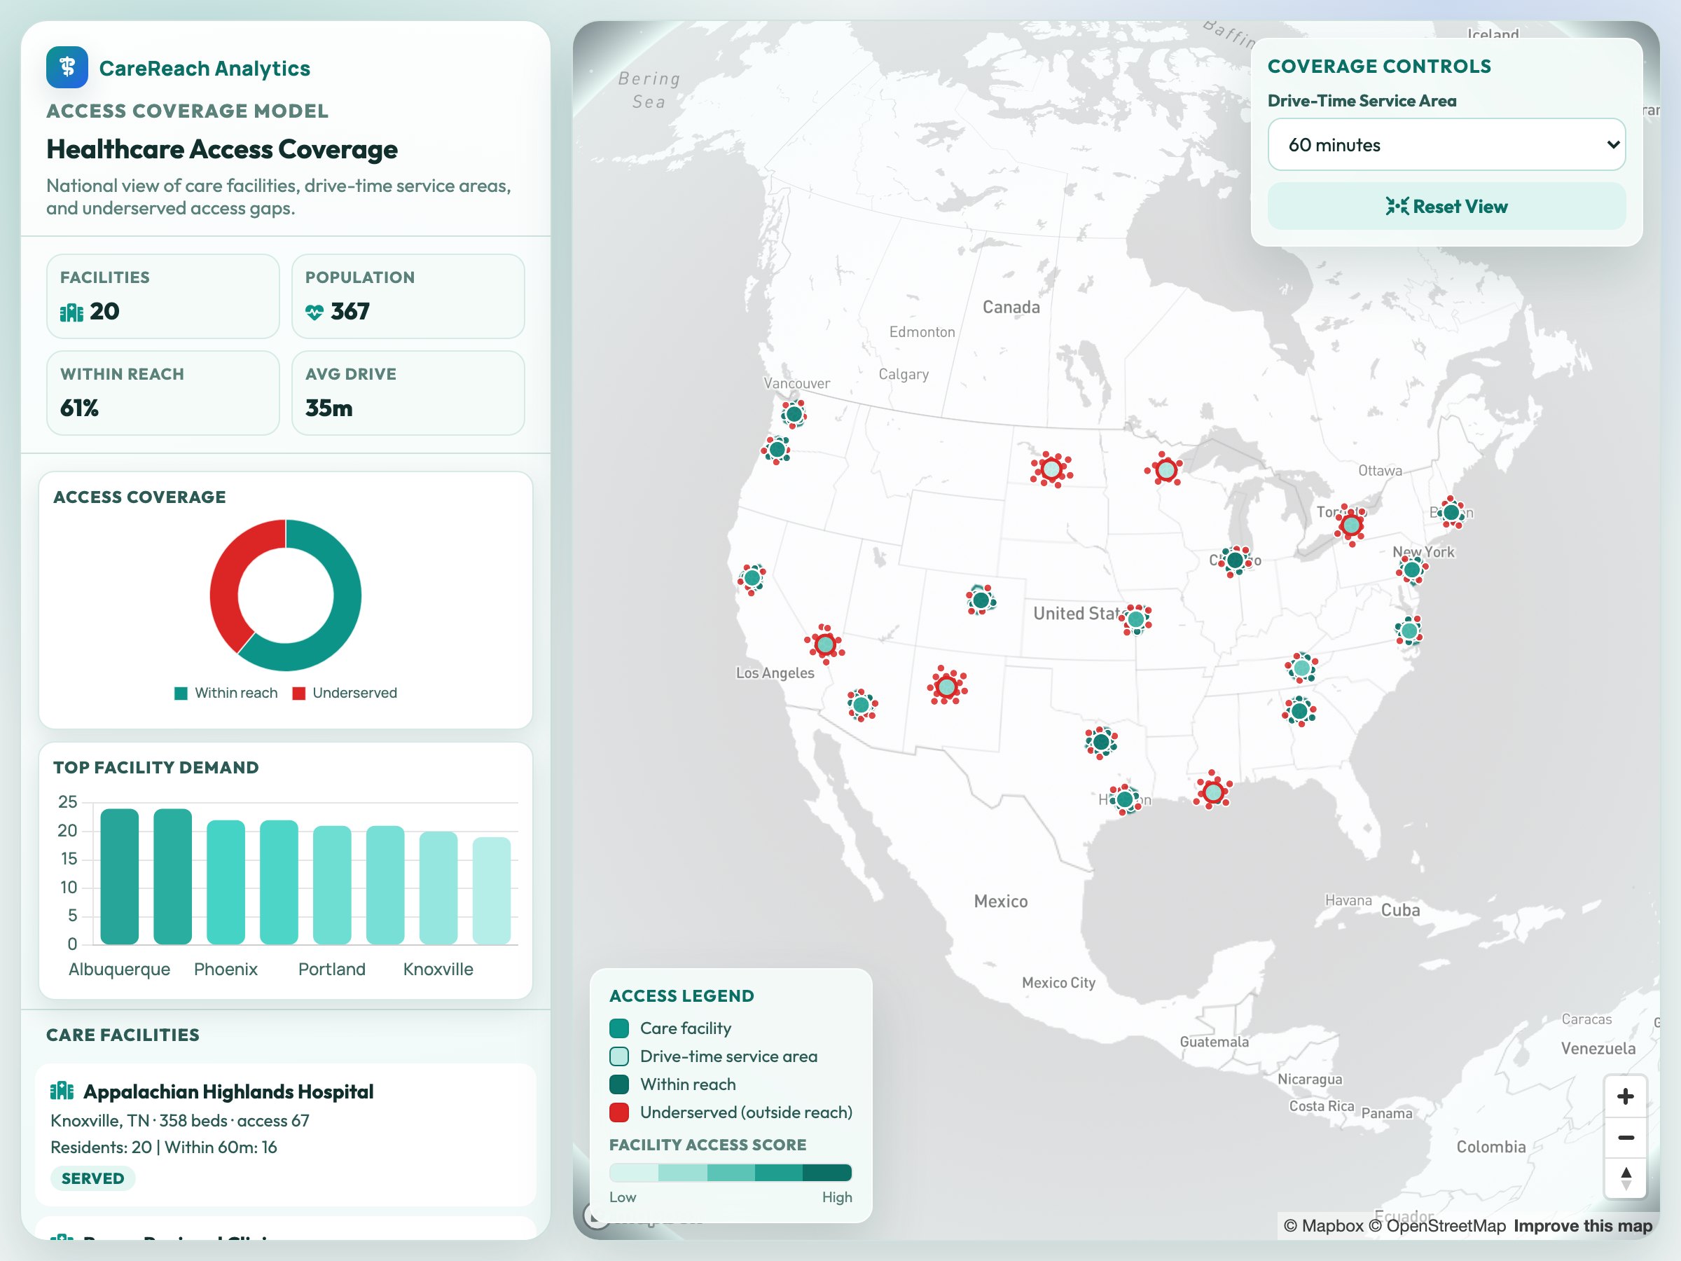
Task: Click the Improve this map link
Action: tap(1582, 1225)
